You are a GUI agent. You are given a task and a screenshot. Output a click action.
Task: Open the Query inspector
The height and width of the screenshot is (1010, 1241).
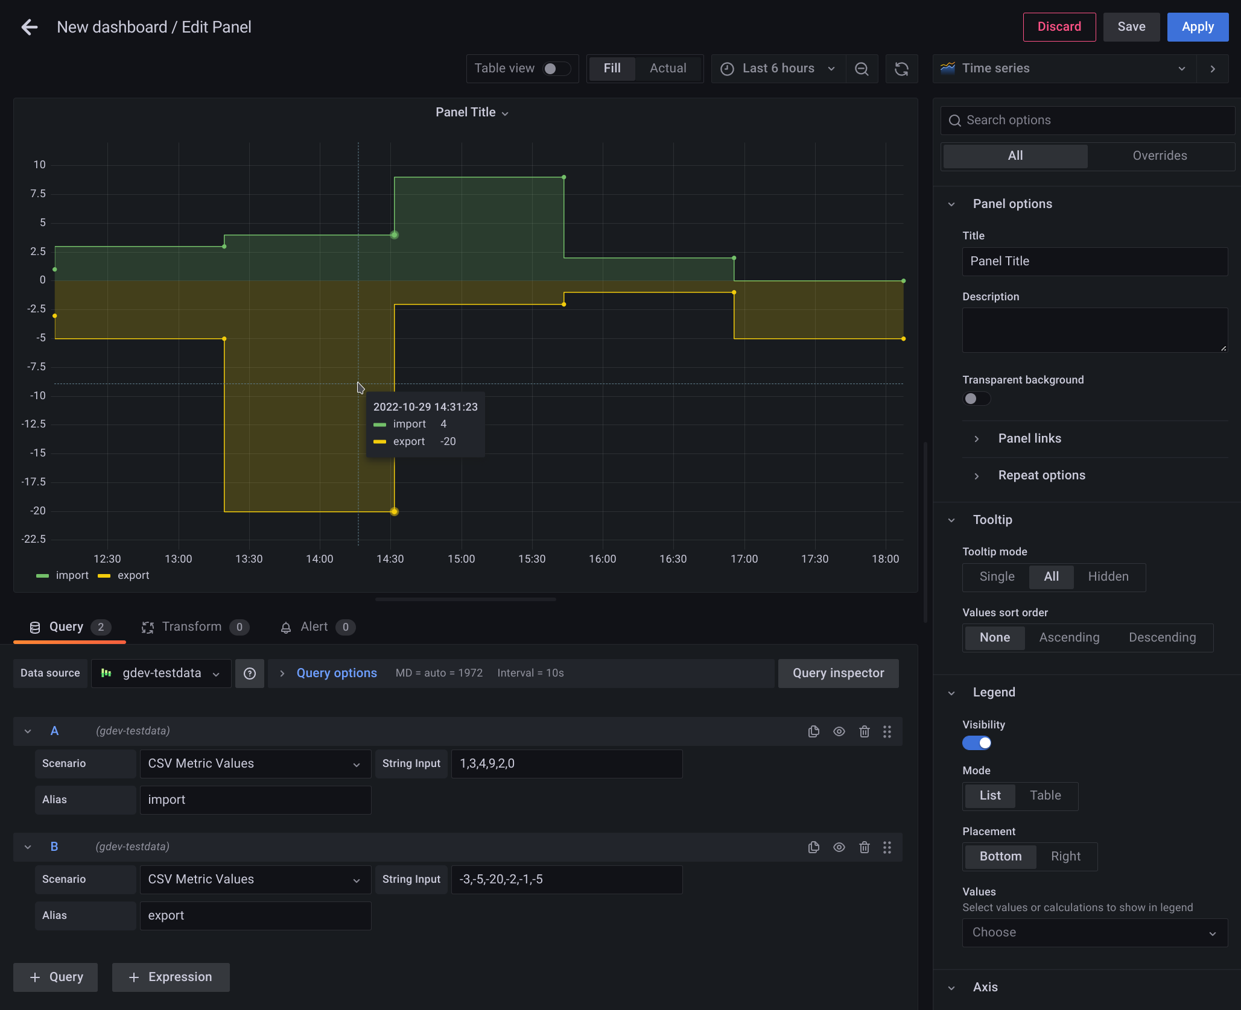coord(838,673)
